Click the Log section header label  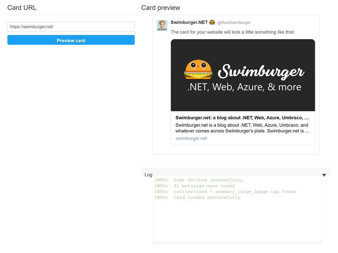point(148,175)
